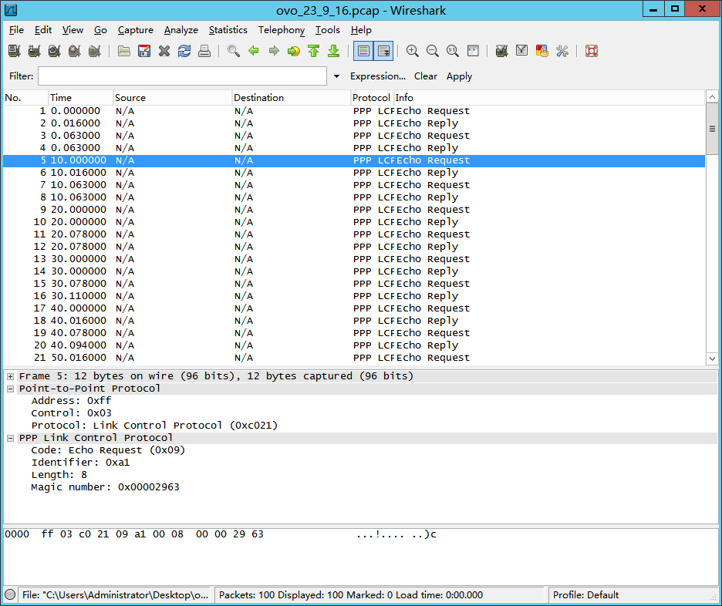Sort by the Time column header
722x606 pixels.
pyautogui.click(x=80, y=98)
